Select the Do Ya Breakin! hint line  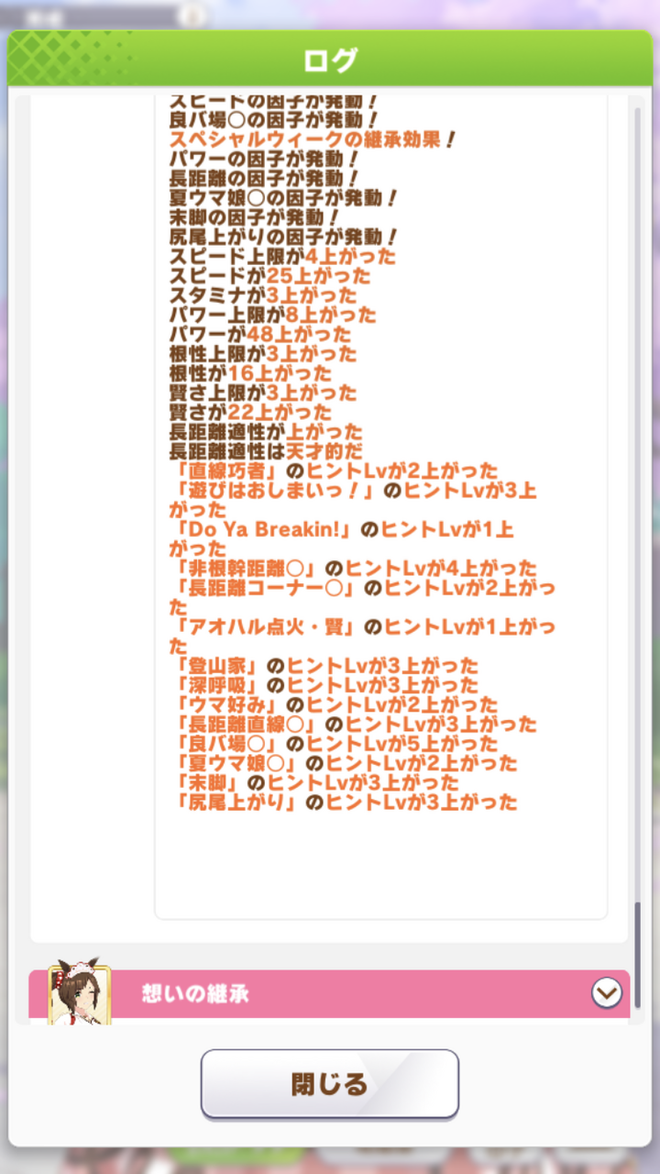341,537
